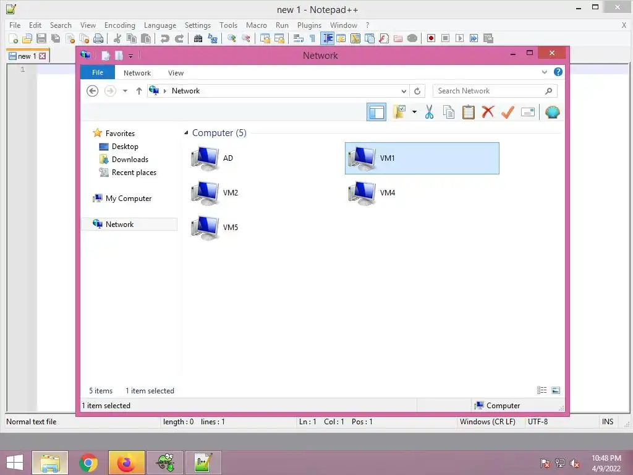
Task: Open Recent places in navigation pane
Action: click(x=134, y=173)
